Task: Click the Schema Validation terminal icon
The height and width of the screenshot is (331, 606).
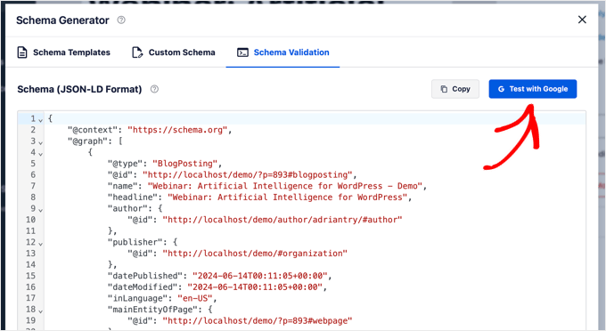Action: [242, 52]
